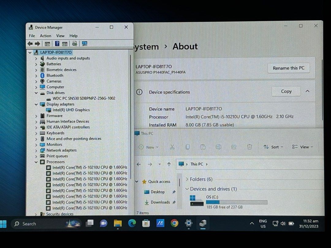331x248 pixels.
Task: Click the Help icon in Device Manager toolbar
Action: [x=57, y=44]
